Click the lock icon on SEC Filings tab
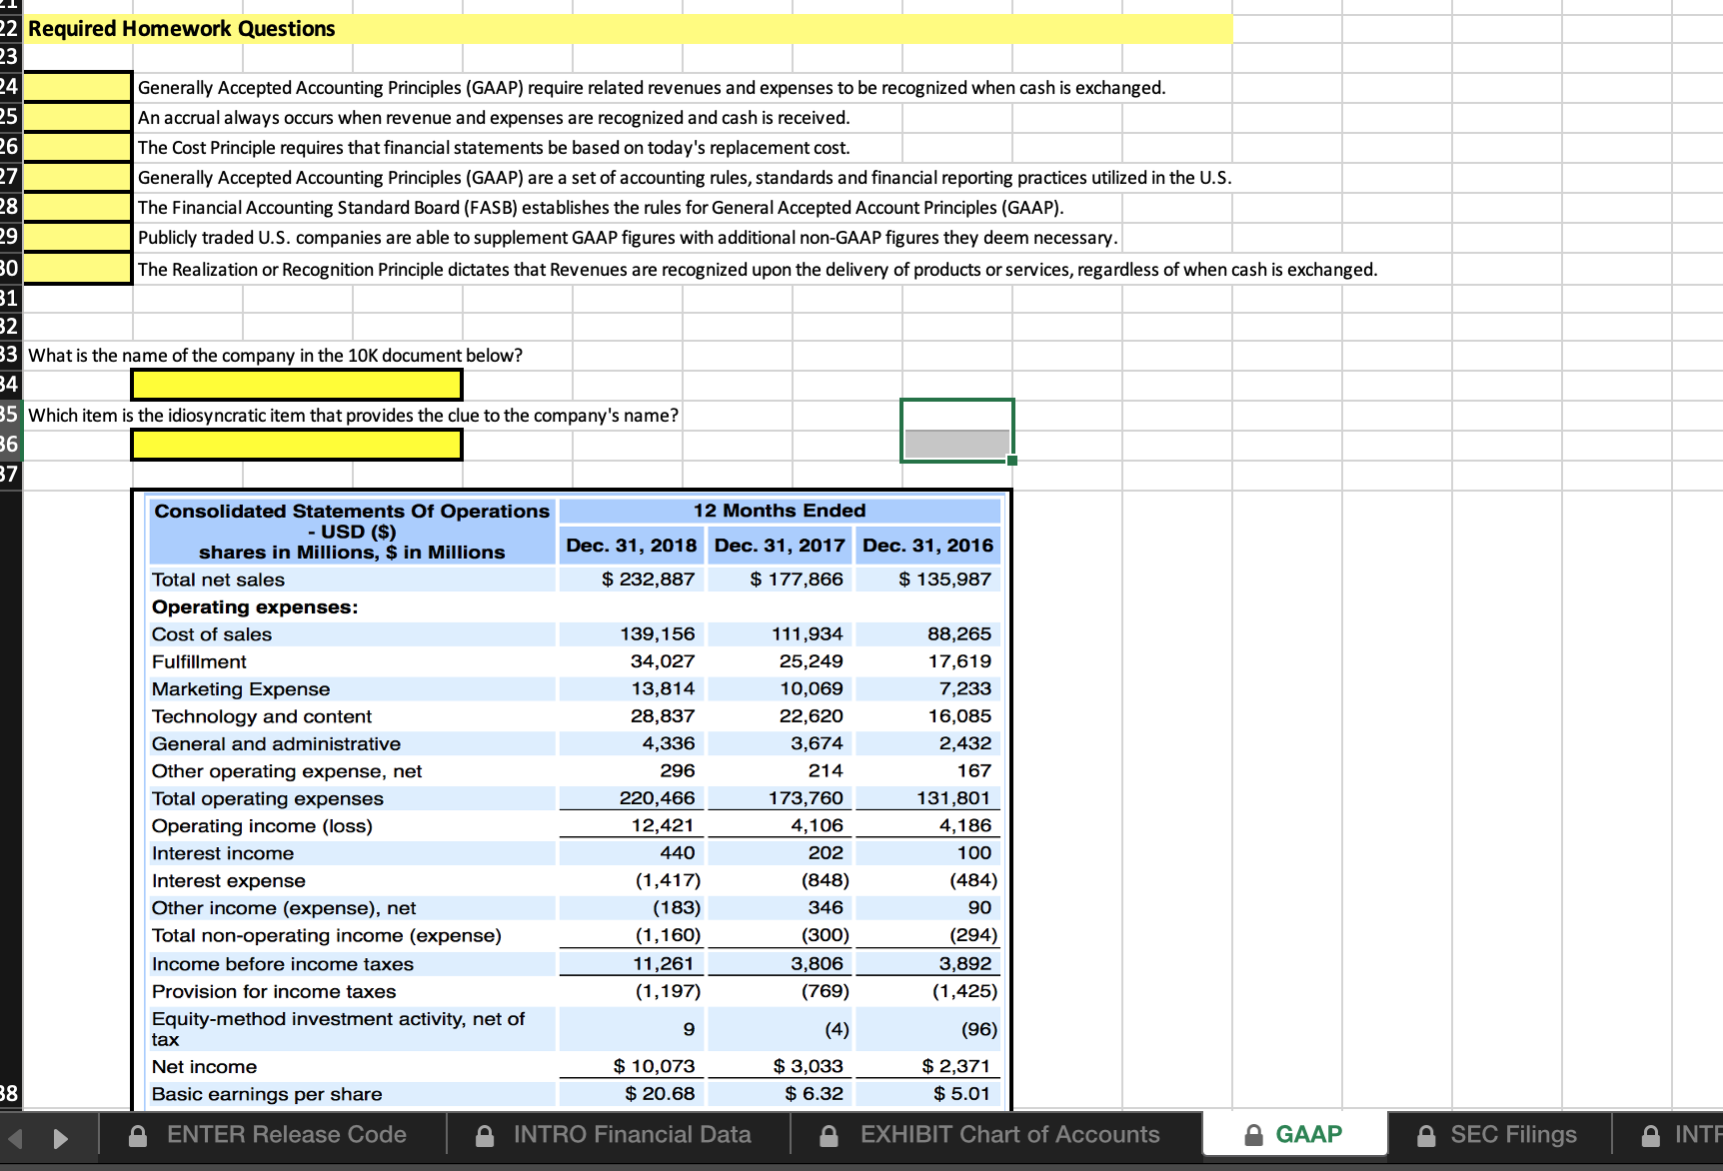This screenshot has height=1171, width=1723. coord(1427,1136)
